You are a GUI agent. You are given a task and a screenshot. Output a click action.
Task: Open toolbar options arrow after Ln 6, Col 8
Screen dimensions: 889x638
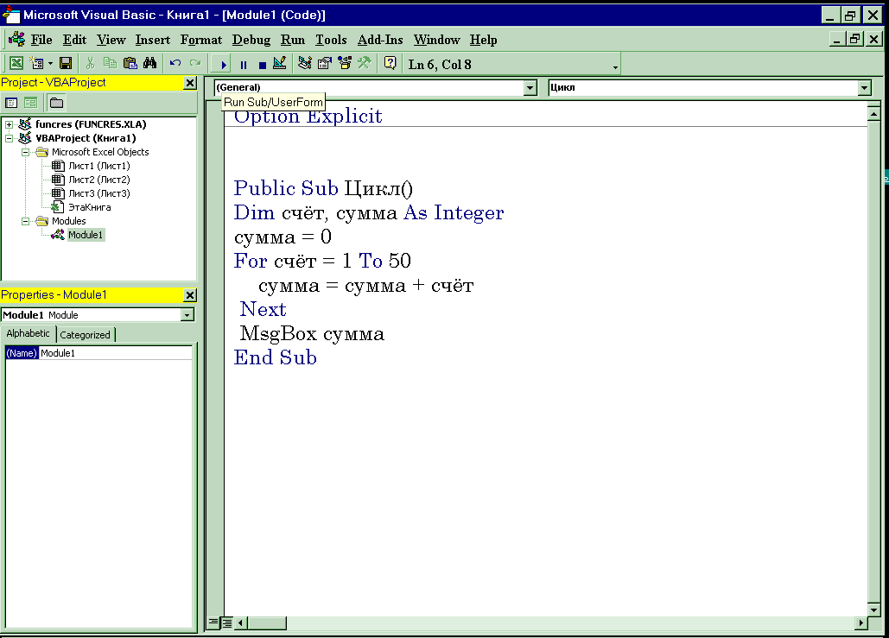tap(615, 67)
